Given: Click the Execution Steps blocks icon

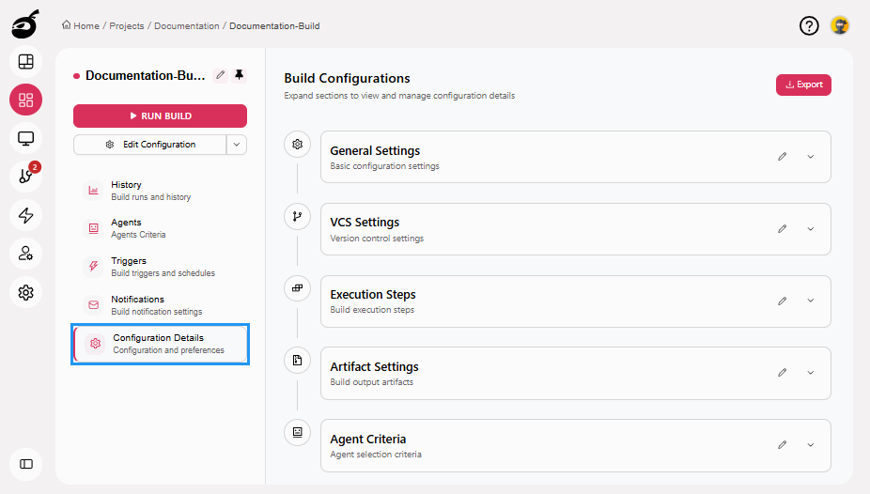Looking at the screenshot, I should pyautogui.click(x=298, y=288).
